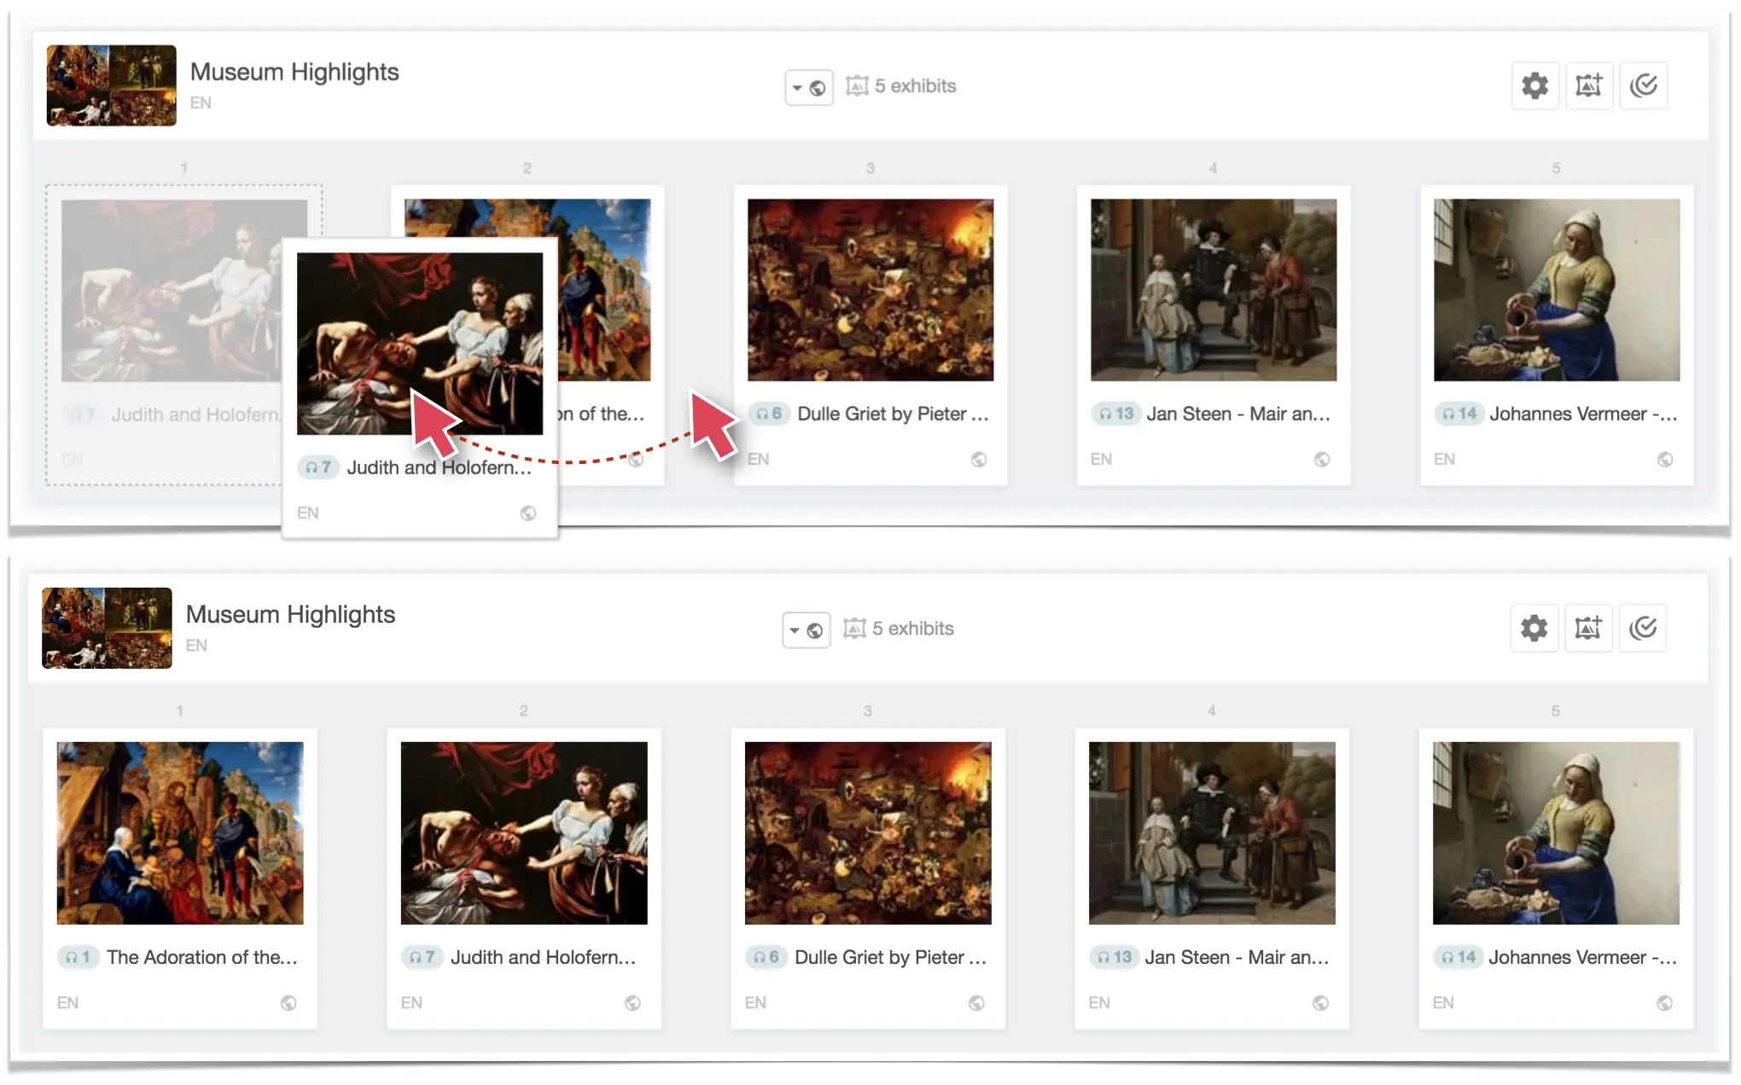Click EN language label under upper Museum Highlights title
Screen dimensions: 1741x1085
[201, 102]
